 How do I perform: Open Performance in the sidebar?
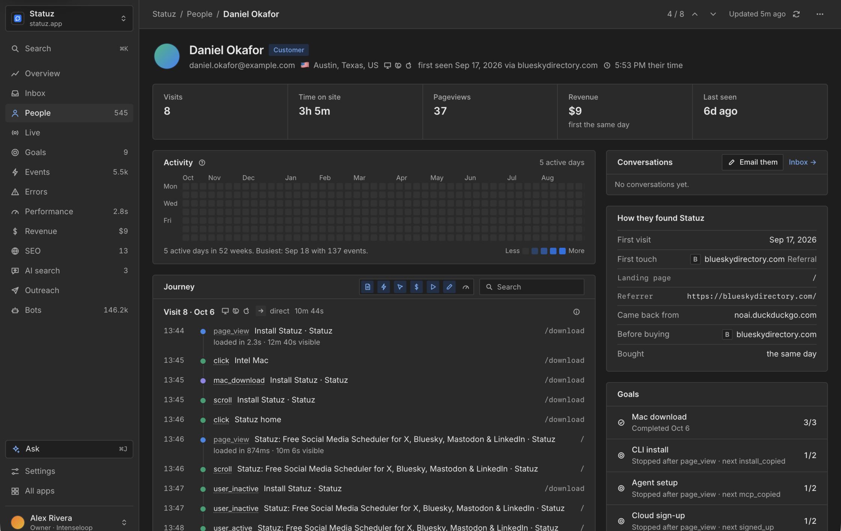[69, 211]
